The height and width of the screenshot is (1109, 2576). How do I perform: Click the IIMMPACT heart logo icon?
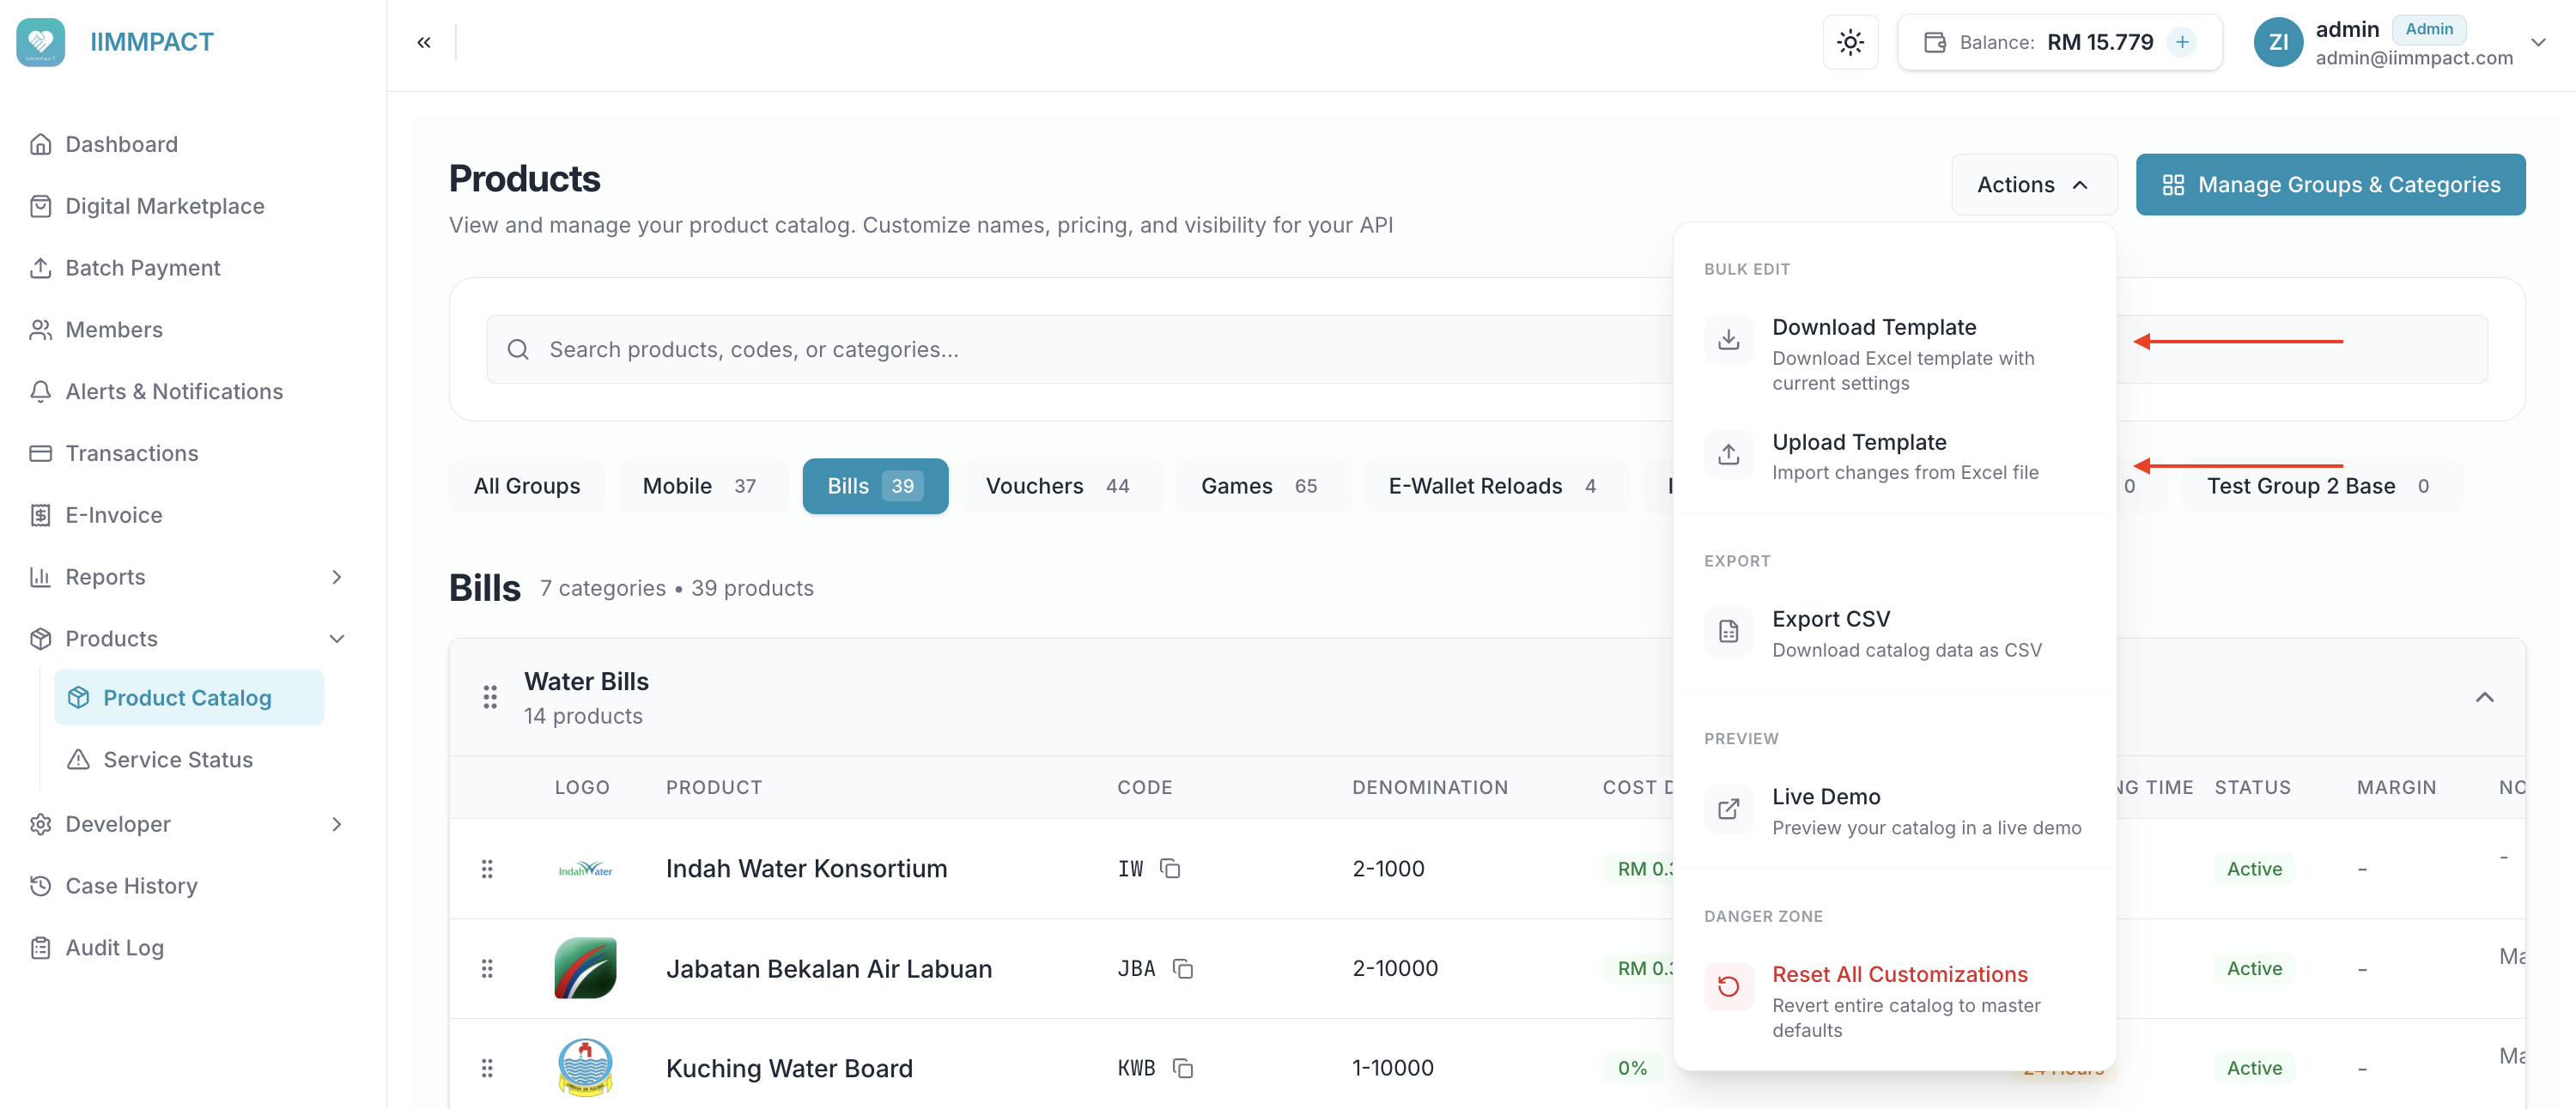point(41,42)
